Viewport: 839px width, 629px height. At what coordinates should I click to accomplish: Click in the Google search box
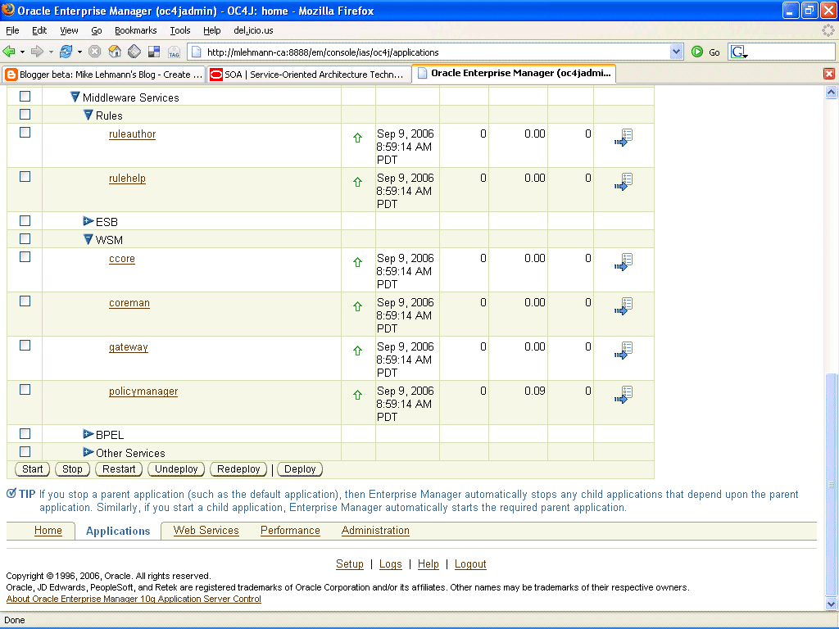pyautogui.click(x=792, y=52)
